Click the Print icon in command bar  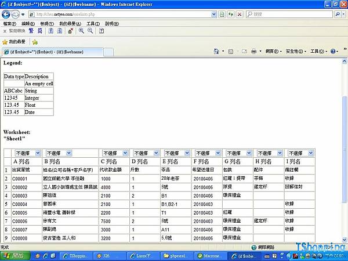coord(254,52)
